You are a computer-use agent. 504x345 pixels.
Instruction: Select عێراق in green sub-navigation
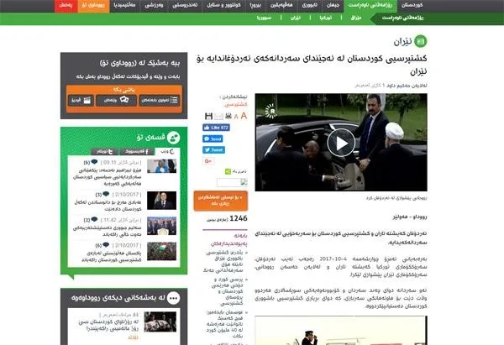tap(356, 18)
